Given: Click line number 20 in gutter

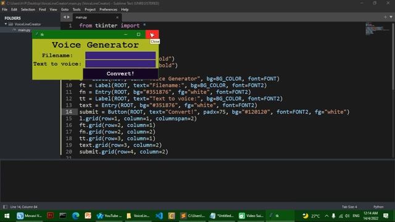Looking at the screenshot, I should [x=69, y=152].
